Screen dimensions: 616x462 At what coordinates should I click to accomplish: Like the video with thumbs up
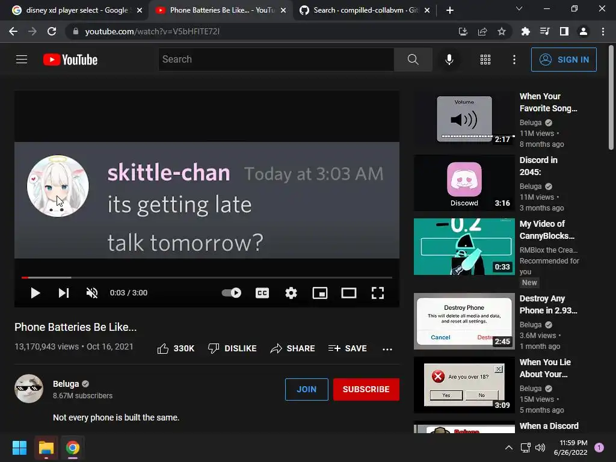click(x=176, y=348)
